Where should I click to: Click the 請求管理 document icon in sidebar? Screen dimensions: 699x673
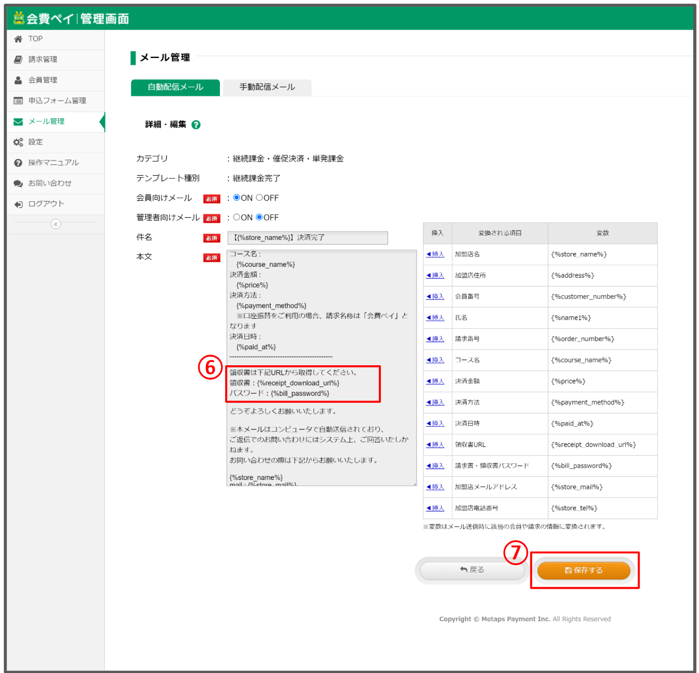18,59
